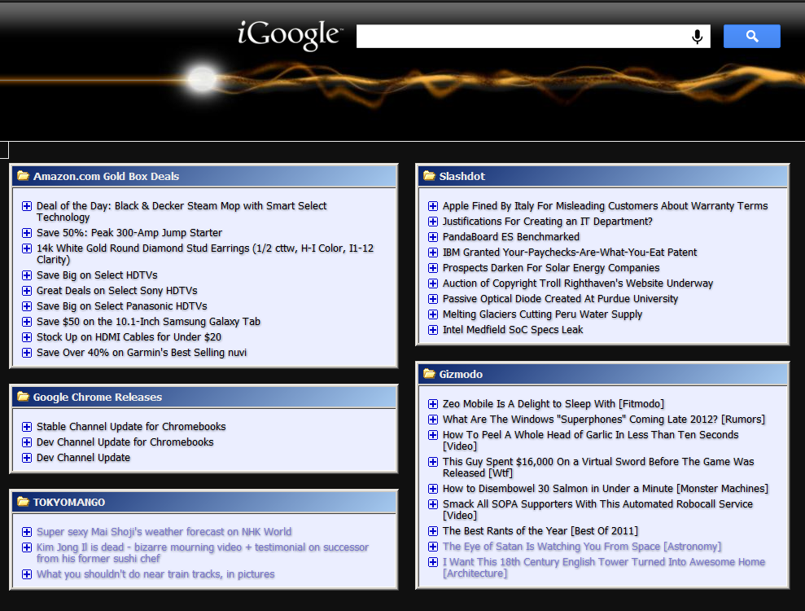Expand Justifications For Creating IT Department item
Screen dimensions: 805x611
433,222
